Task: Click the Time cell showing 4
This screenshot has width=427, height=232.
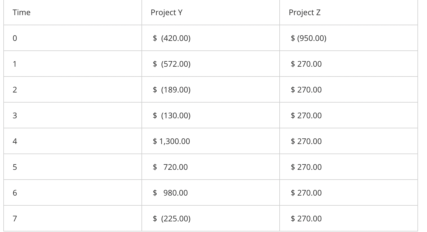Action: 15,141
